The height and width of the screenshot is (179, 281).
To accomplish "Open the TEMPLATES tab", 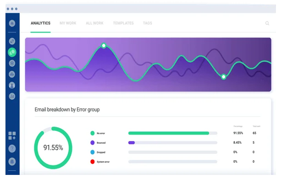I will click(x=123, y=23).
